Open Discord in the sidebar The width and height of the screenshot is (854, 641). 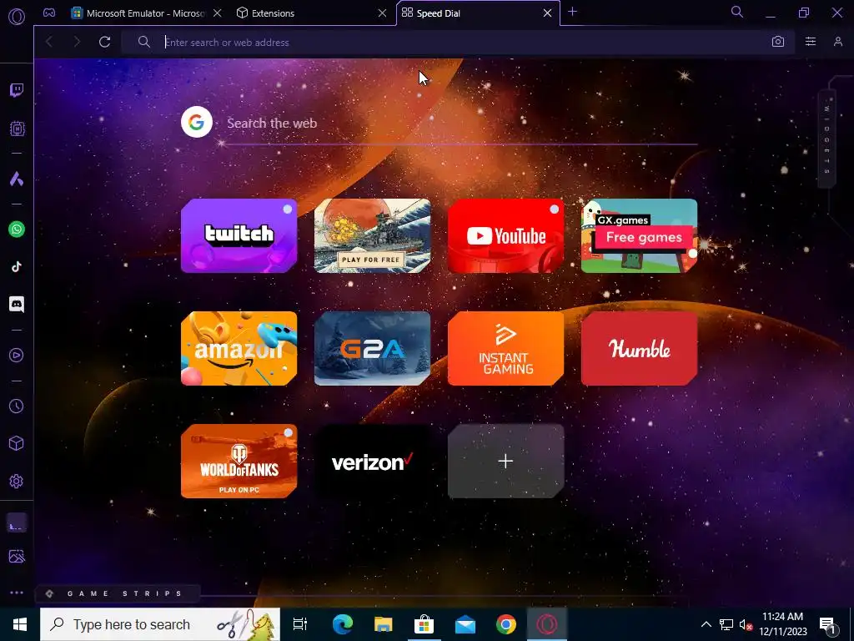tap(17, 304)
